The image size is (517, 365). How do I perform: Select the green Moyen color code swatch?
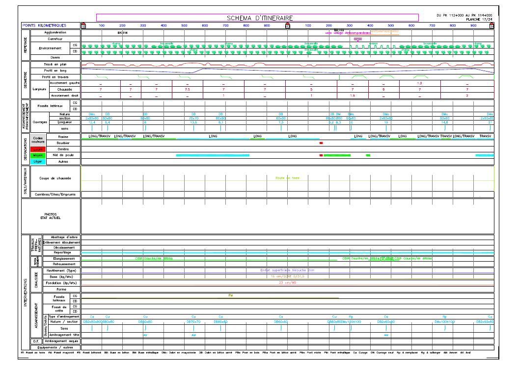[38, 155]
